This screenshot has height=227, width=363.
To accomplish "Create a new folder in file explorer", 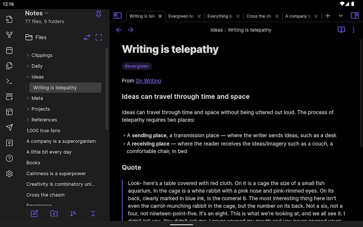I will (x=54, y=214).
